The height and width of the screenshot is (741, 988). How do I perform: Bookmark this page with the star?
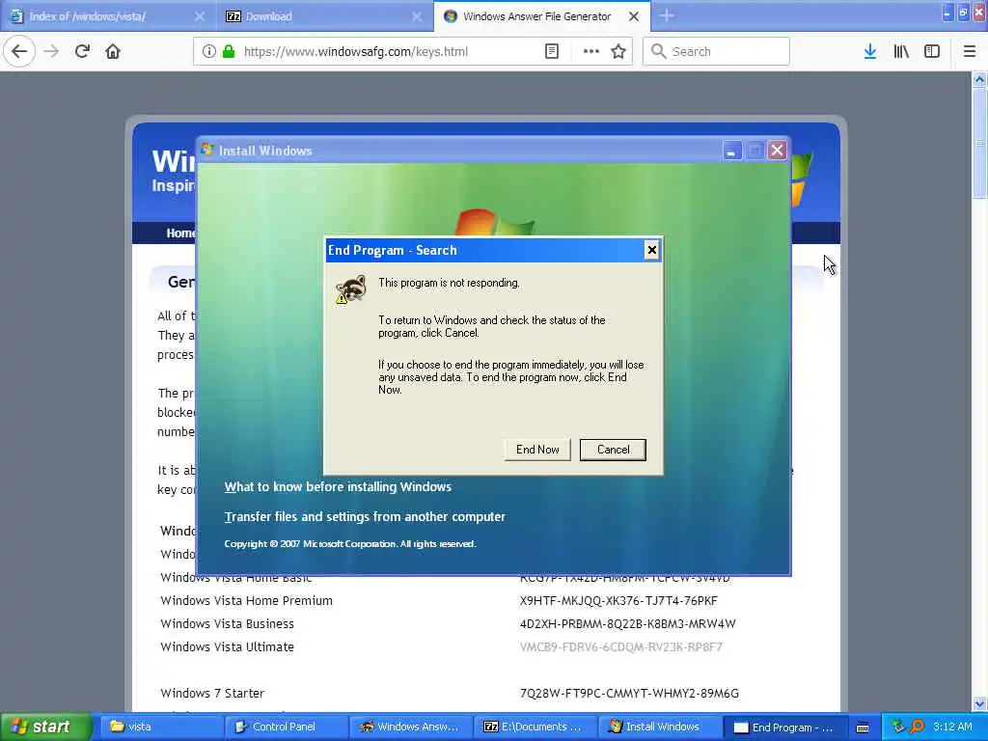(x=618, y=51)
